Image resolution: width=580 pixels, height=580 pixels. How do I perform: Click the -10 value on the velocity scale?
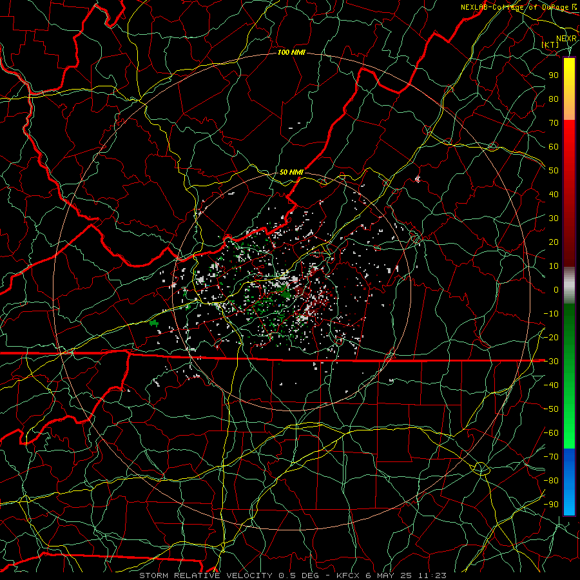[x=551, y=314]
